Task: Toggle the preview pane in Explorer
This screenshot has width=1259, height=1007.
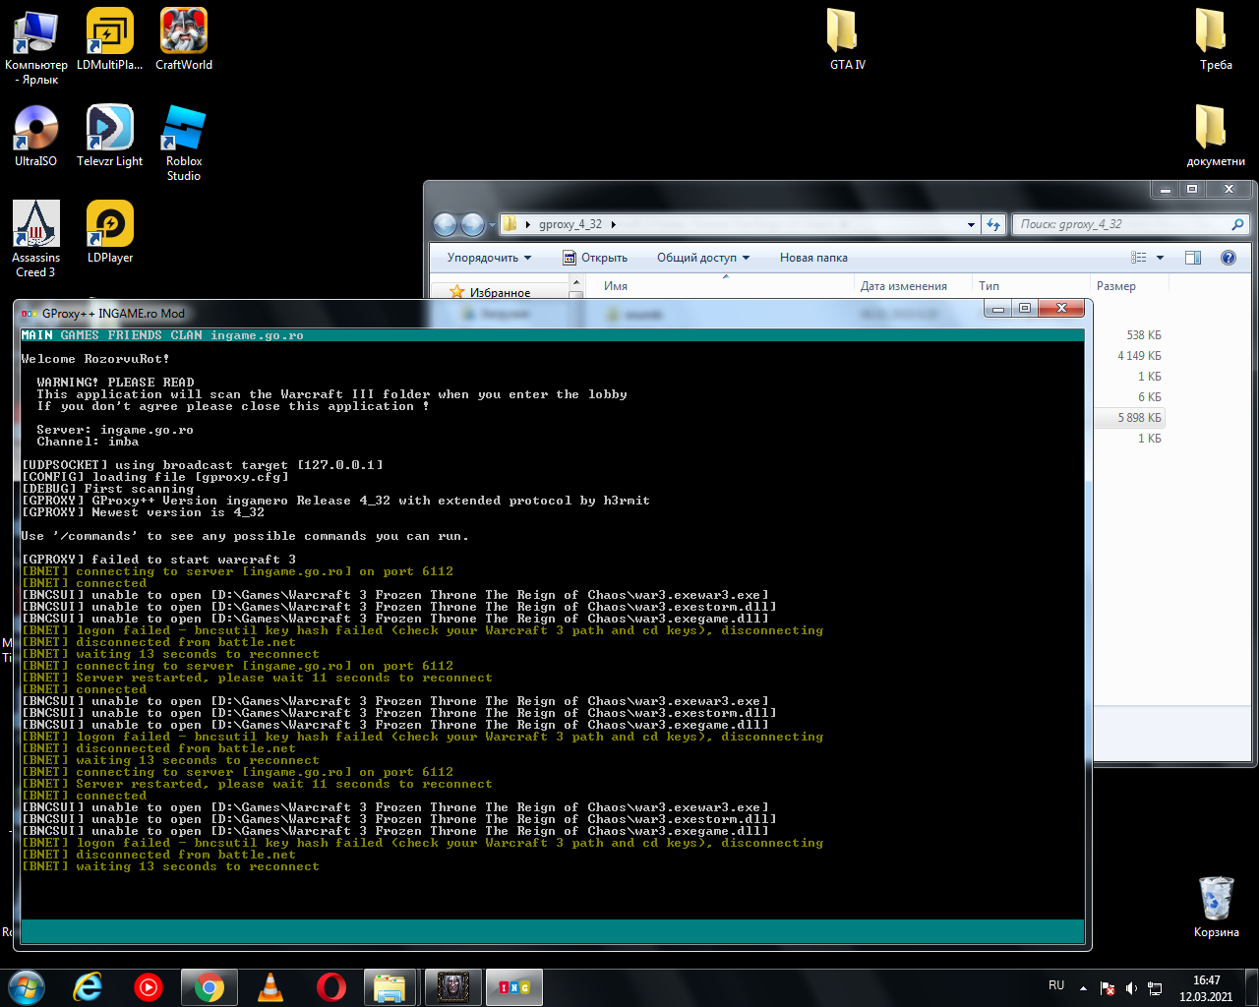Action: (1193, 258)
